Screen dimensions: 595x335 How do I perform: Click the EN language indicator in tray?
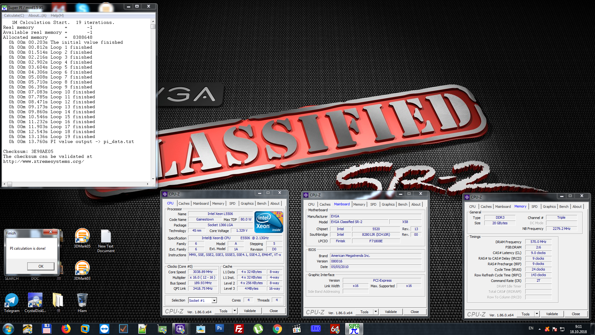(x=531, y=328)
